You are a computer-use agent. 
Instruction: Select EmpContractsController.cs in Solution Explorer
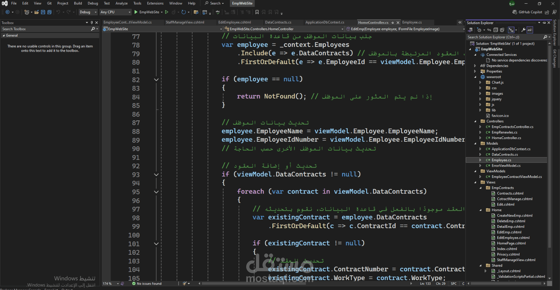512,127
